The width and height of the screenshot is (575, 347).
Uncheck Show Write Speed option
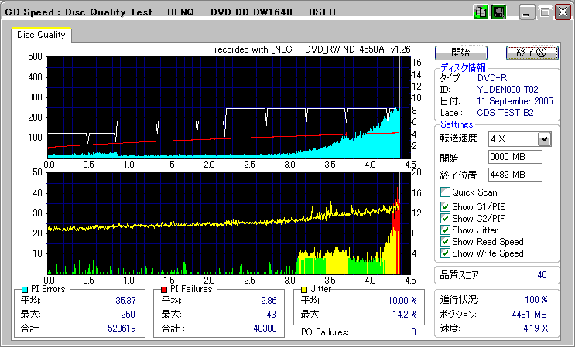445,253
